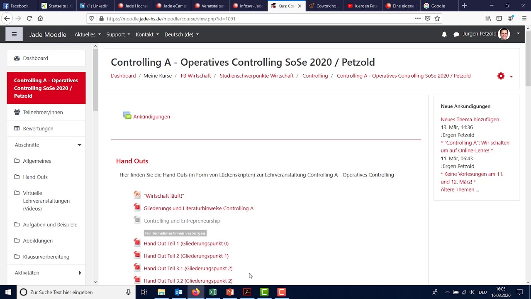This screenshot has height=299, width=531.
Task: Go back with browser arrow
Action: (7, 18)
